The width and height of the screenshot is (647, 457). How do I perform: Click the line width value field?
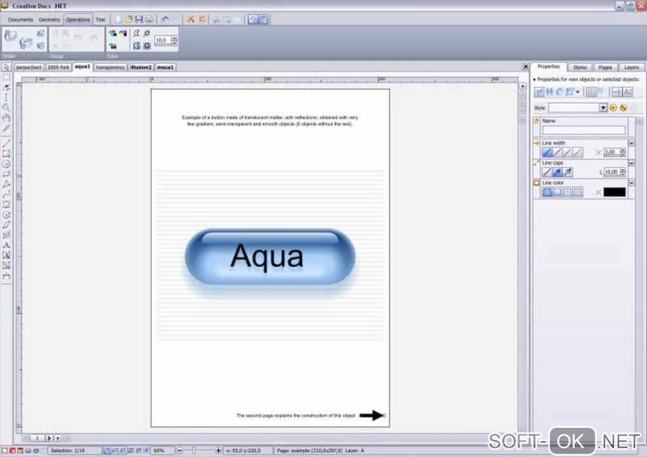point(611,152)
